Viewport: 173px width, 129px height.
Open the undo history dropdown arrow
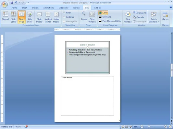19,3
